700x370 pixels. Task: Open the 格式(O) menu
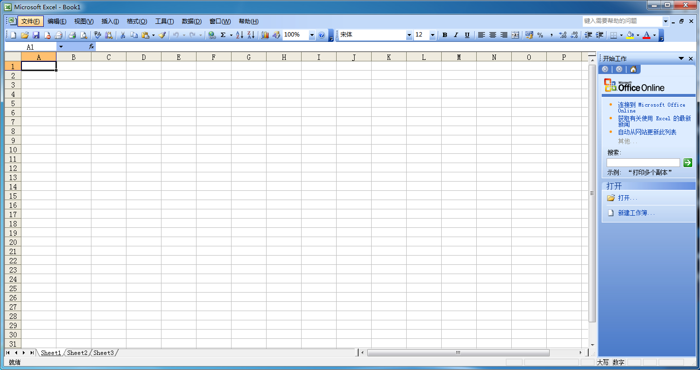click(137, 21)
